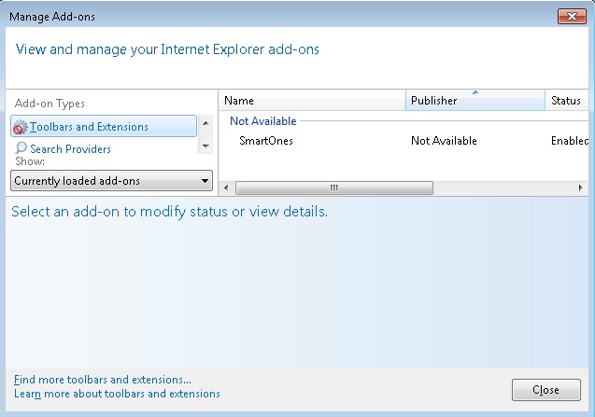Image resolution: width=595 pixels, height=417 pixels.
Task: Click Not Available publisher cell for SmartOnes
Action: [x=444, y=141]
